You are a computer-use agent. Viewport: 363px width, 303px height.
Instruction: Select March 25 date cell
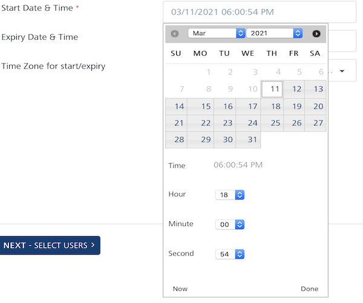pyautogui.click(x=275, y=123)
